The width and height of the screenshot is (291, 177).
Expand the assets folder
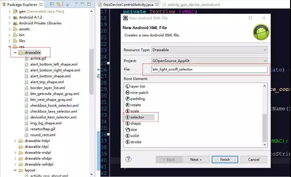[x=10, y=29]
